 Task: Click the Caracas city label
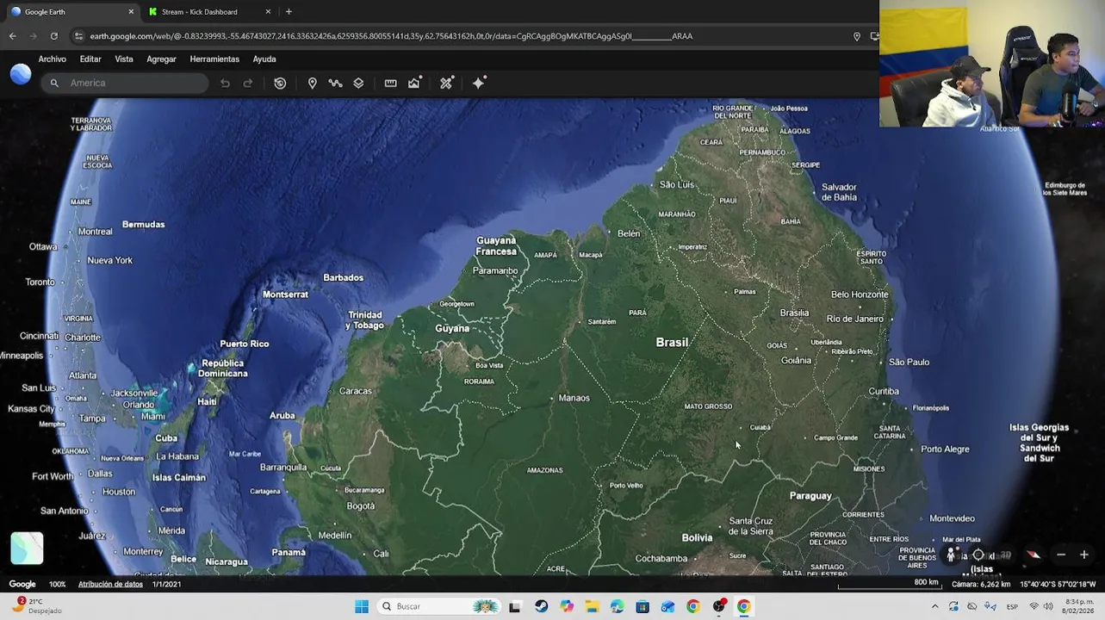pos(355,391)
